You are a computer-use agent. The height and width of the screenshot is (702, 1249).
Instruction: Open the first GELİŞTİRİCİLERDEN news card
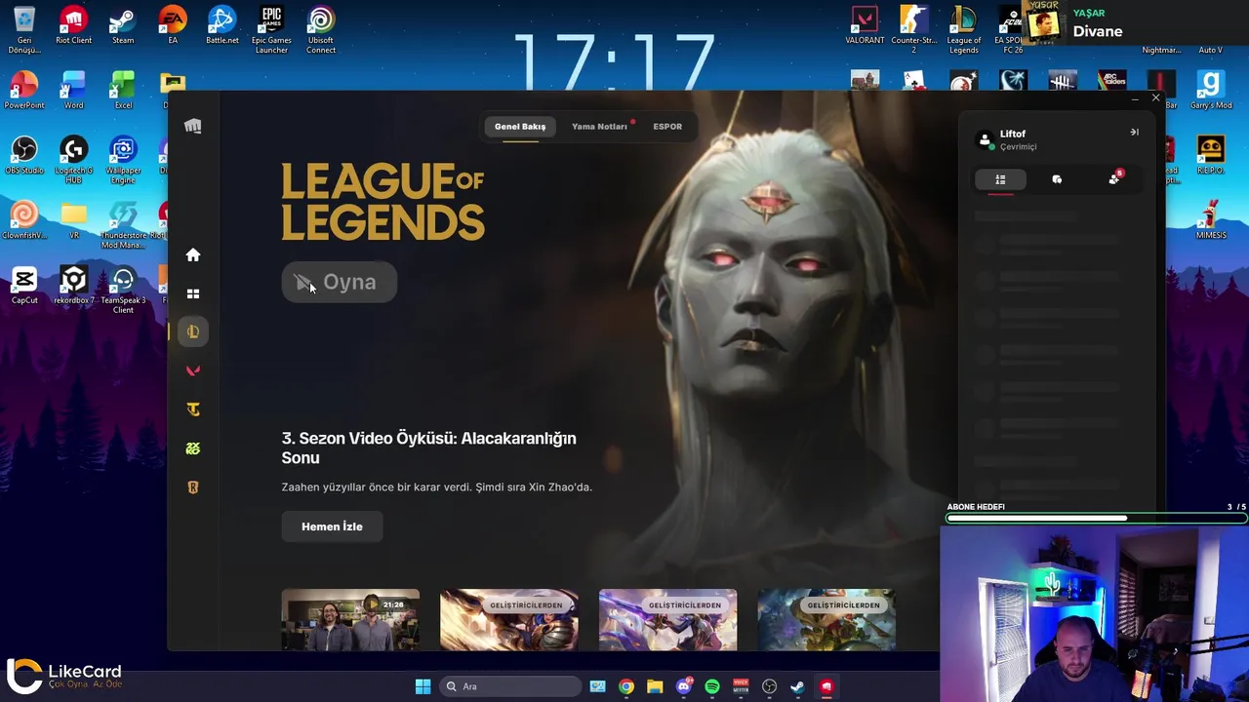509,619
